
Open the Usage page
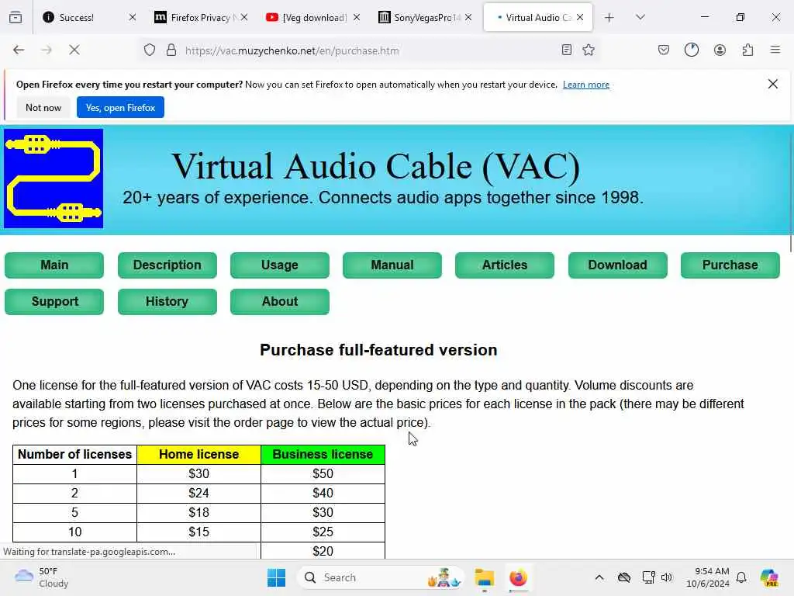click(279, 265)
